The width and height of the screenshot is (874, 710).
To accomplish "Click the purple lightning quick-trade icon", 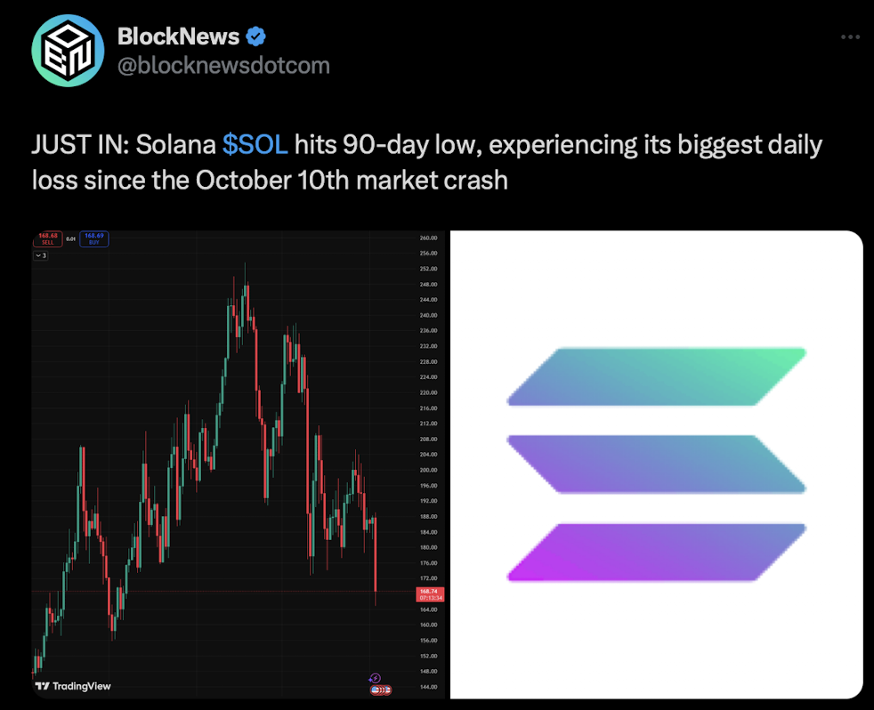I will point(375,678).
